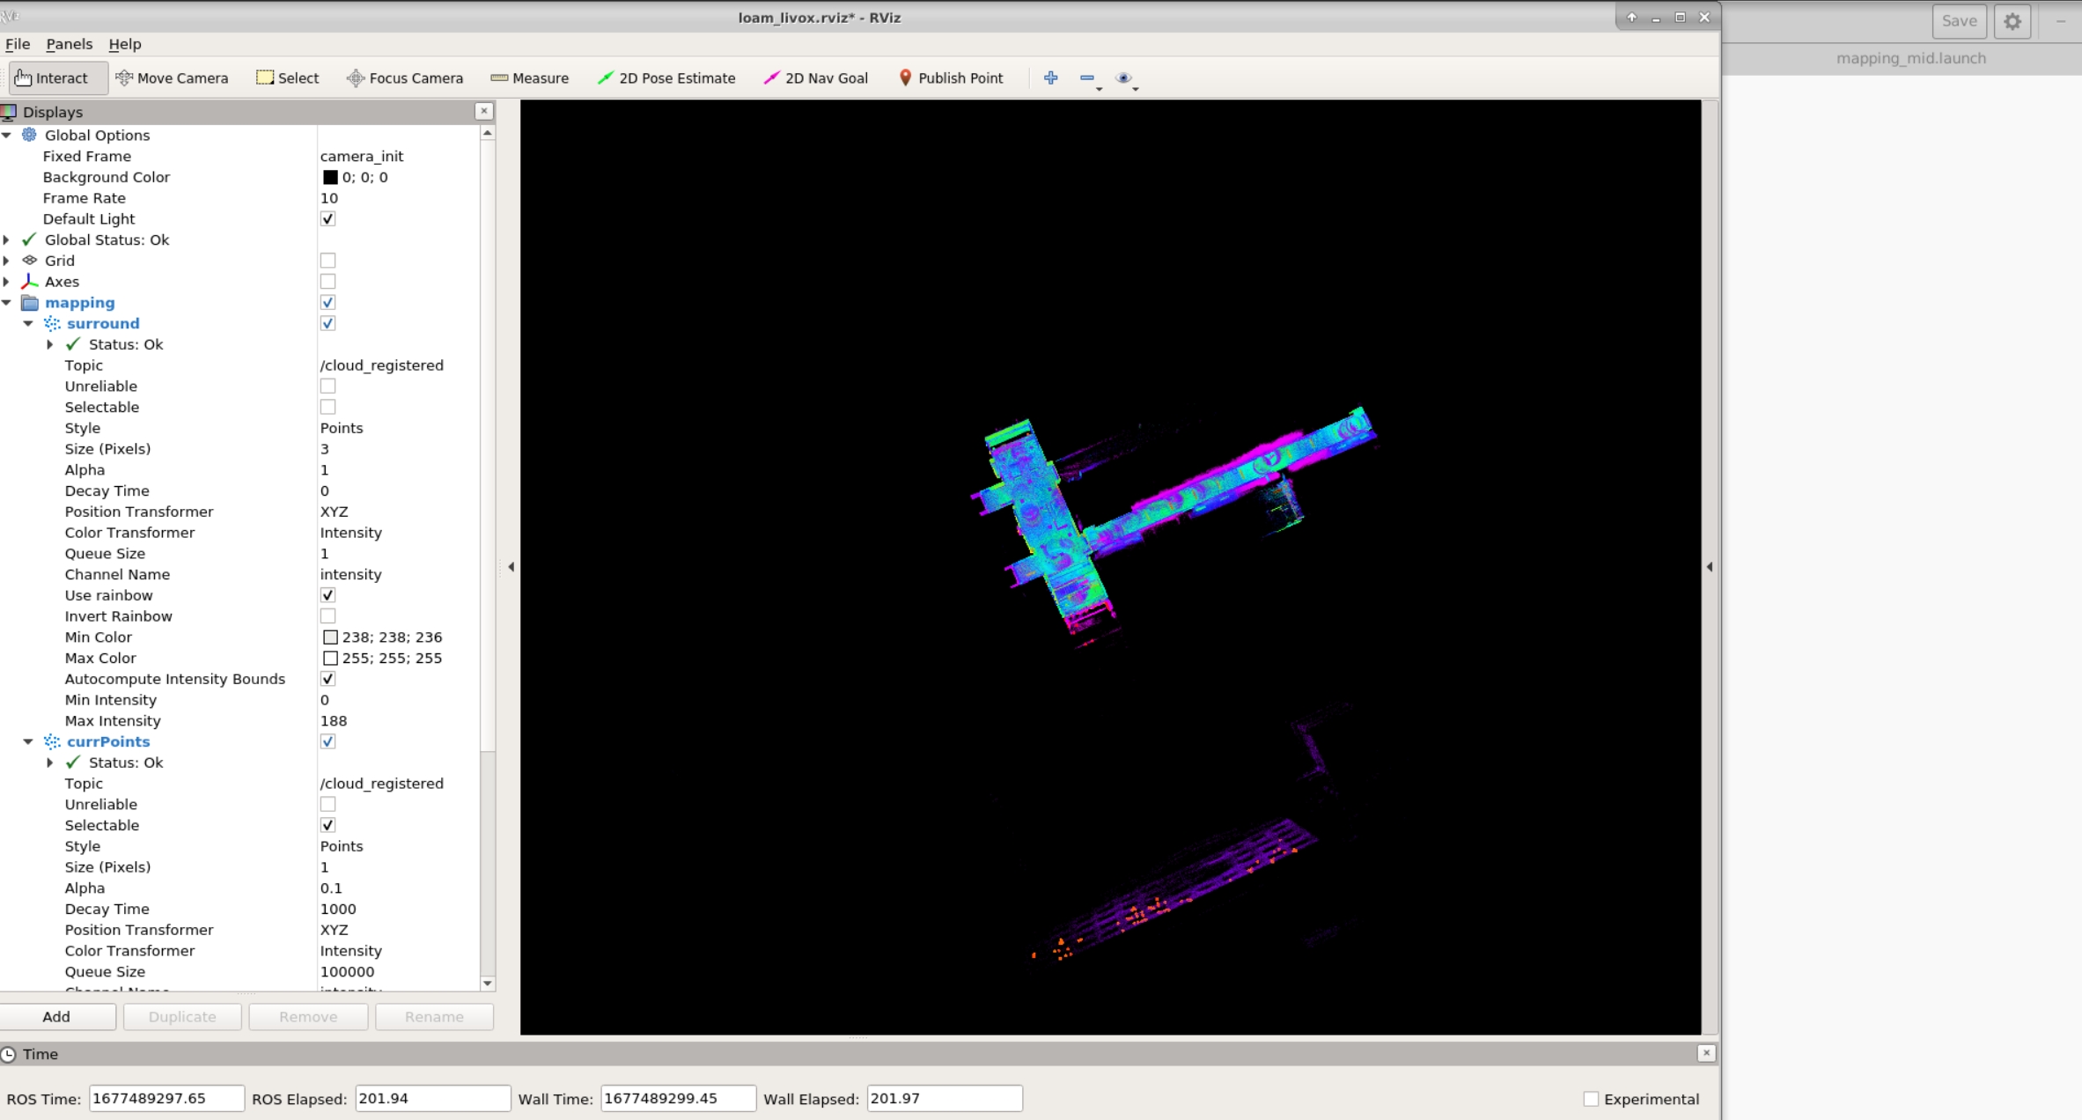Viewport: 2082px width, 1120px height.
Task: Select the Move Camera tool
Action: click(x=172, y=78)
